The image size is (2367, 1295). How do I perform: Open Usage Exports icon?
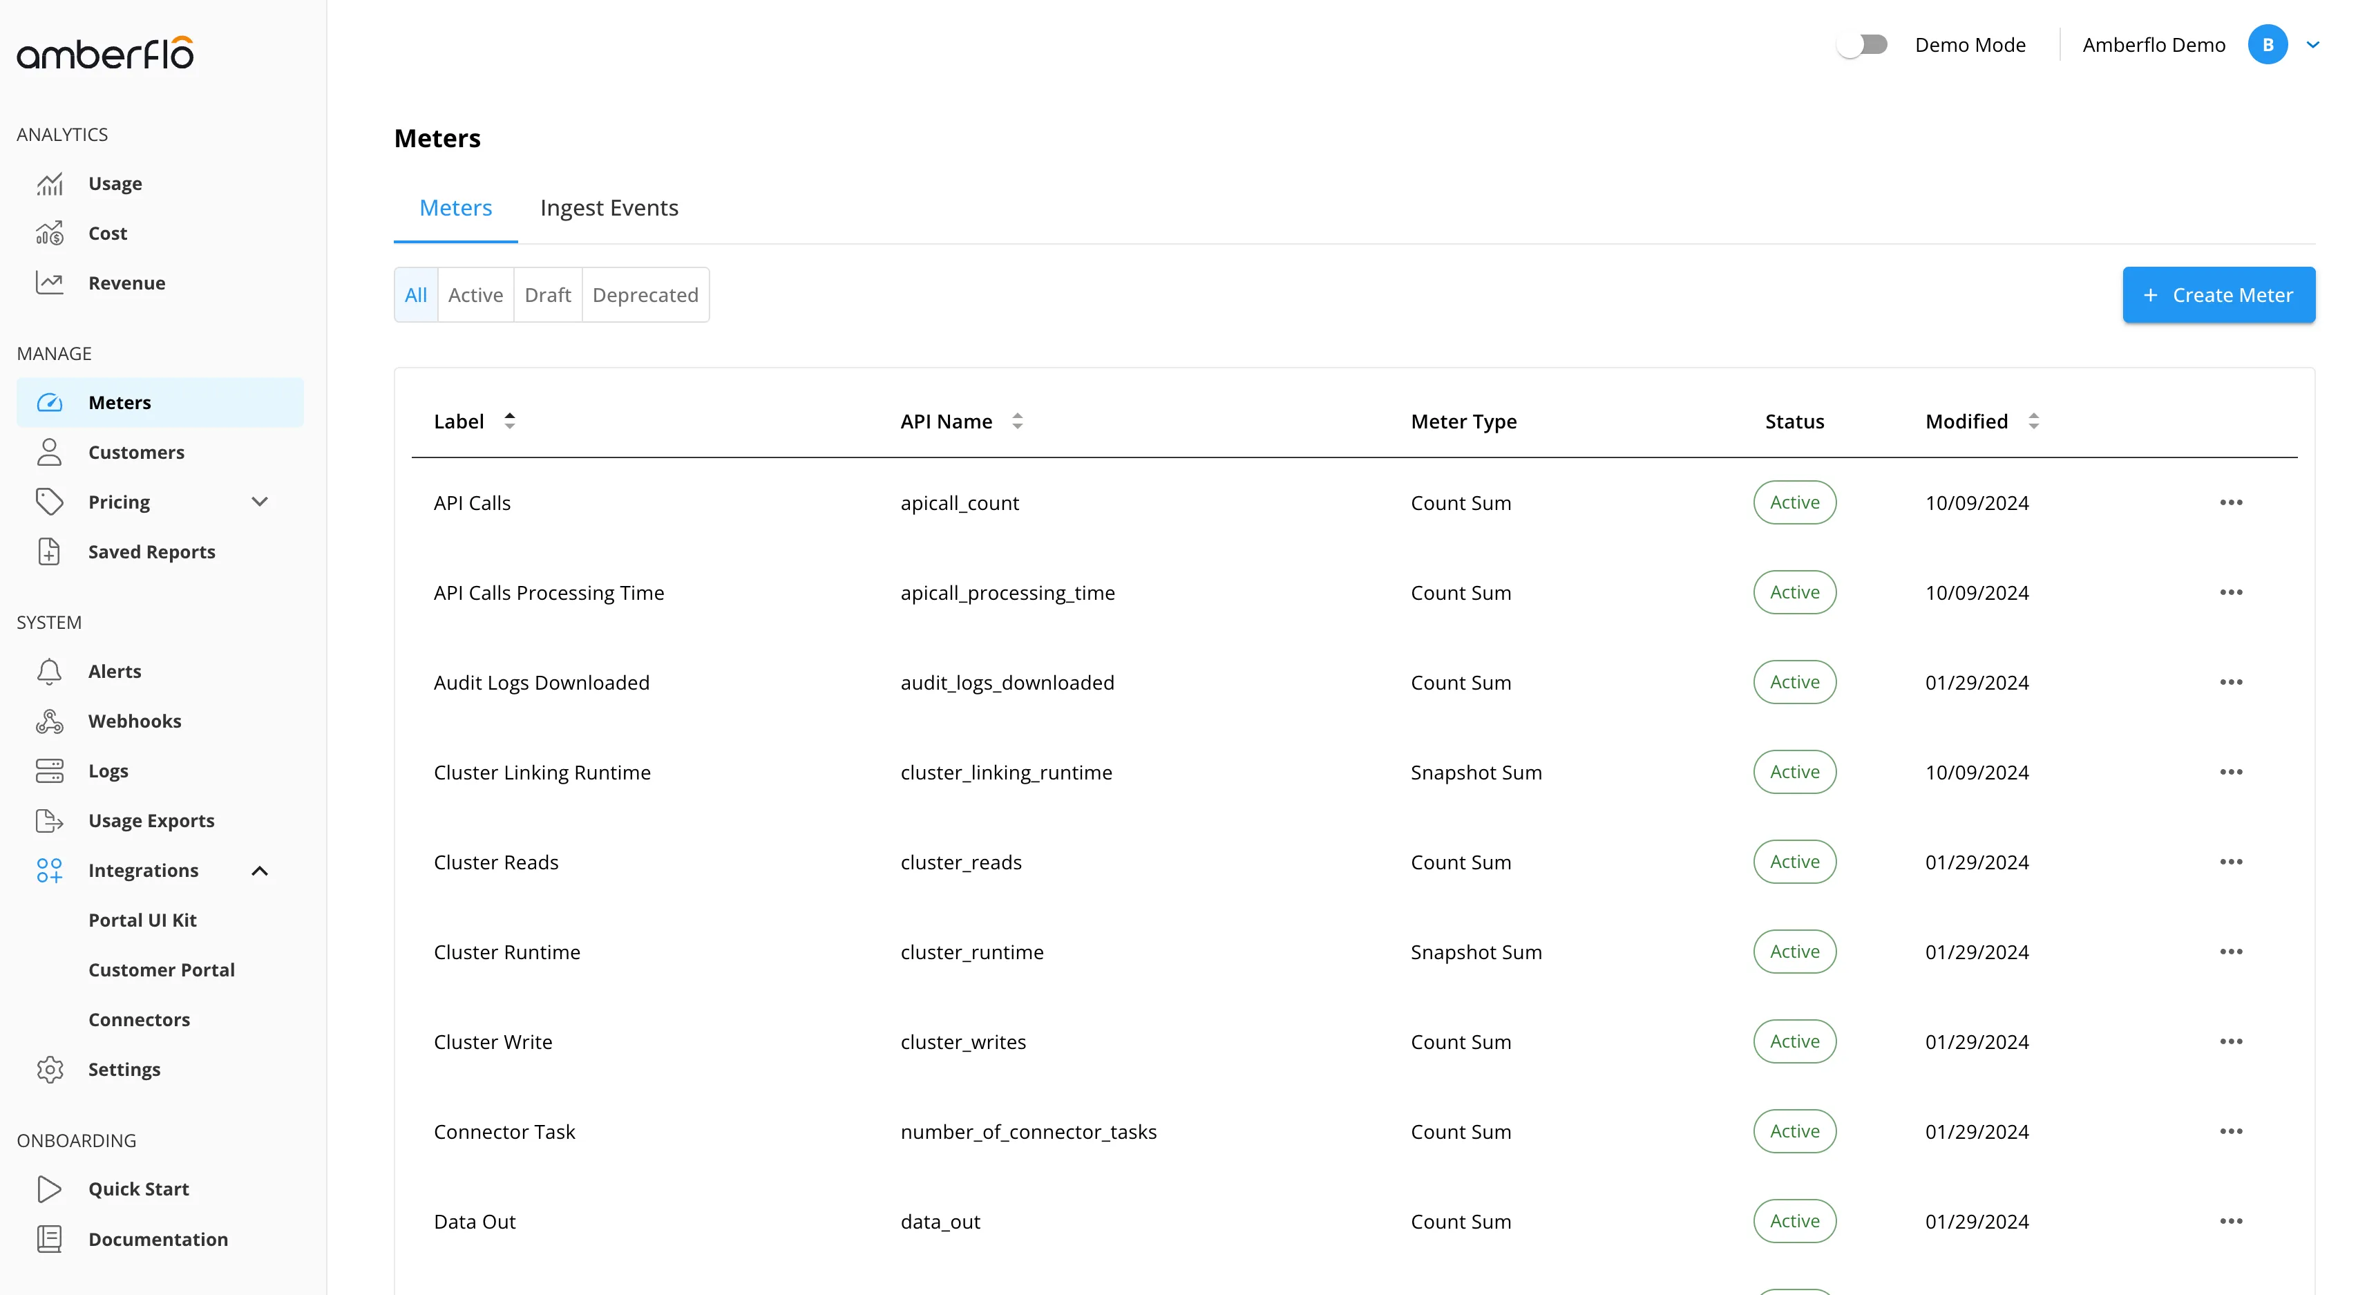click(x=50, y=821)
